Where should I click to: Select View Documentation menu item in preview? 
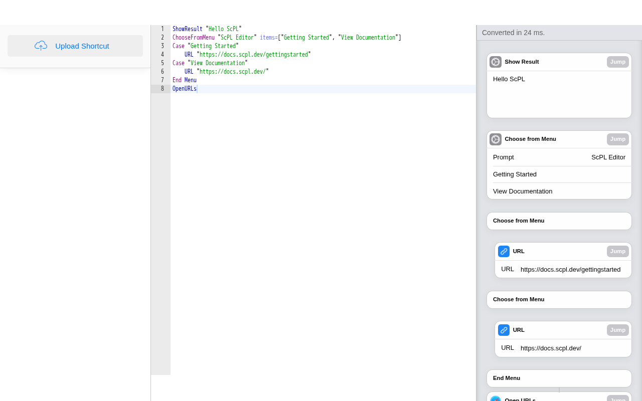point(522,191)
